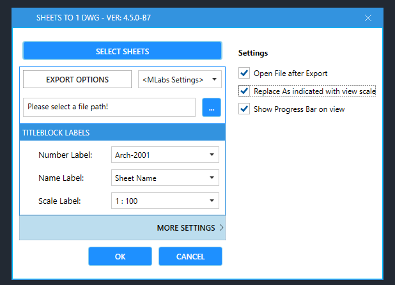The width and height of the screenshot is (395, 285).
Task: Expand the MLabs Settings dropdown
Action: (x=180, y=80)
